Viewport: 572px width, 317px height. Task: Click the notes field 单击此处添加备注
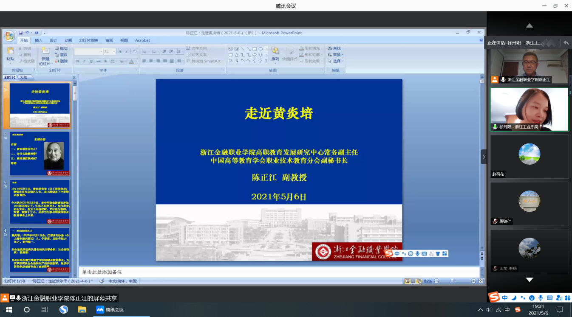tap(279, 272)
